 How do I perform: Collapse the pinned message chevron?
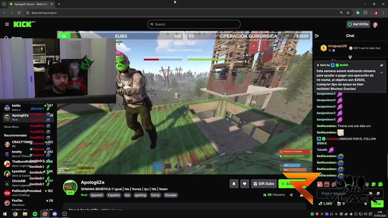point(382,72)
